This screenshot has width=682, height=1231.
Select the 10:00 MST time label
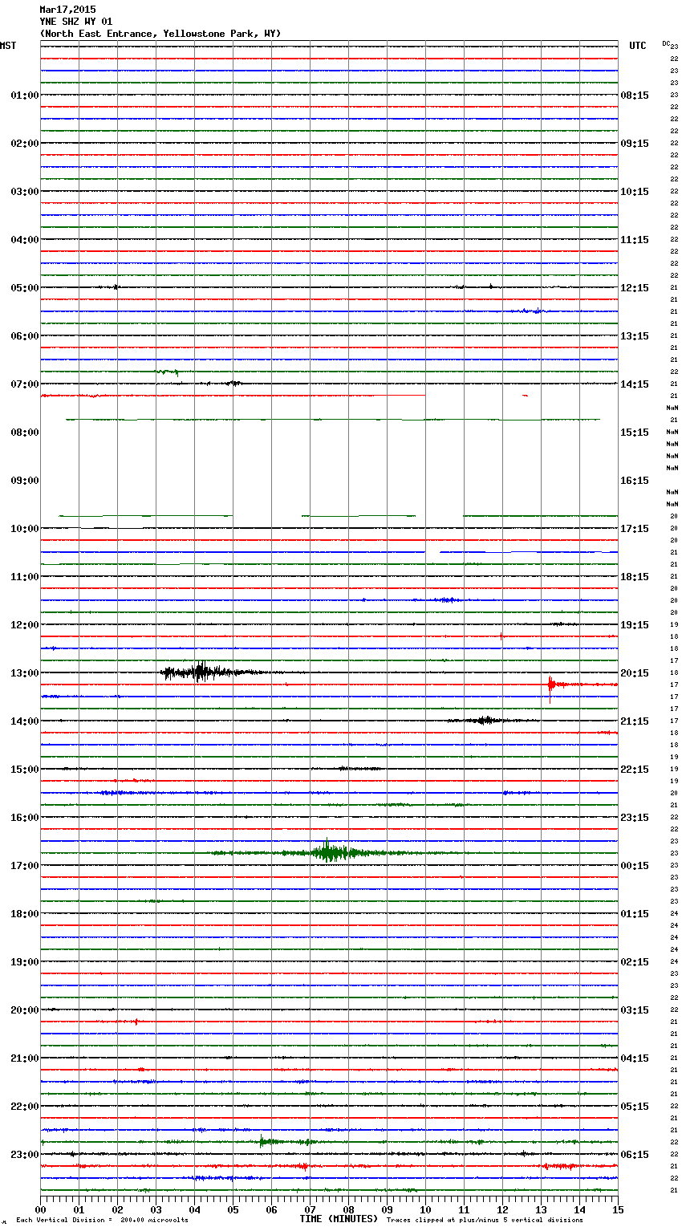pos(25,528)
